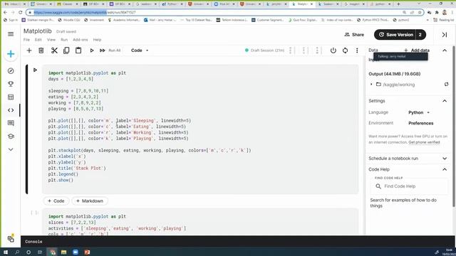Click Preferences for Environment
Screen dimensions: 456x256
tap(421, 123)
